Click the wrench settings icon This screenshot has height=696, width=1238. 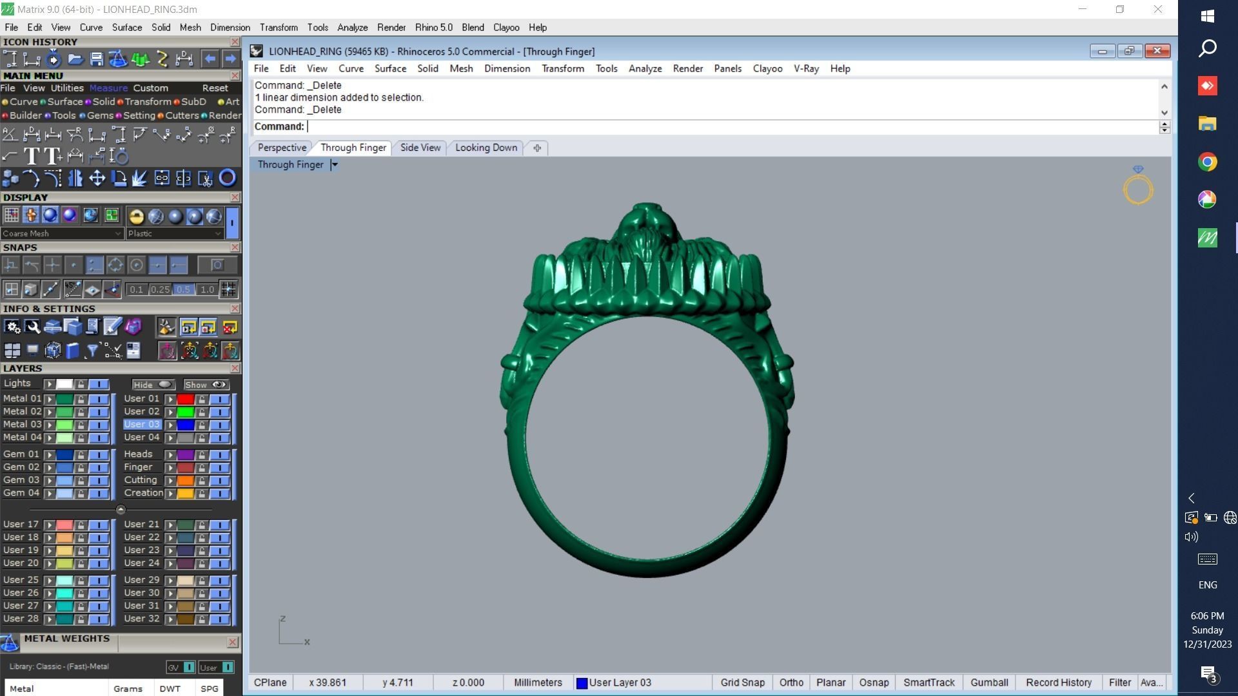click(x=32, y=327)
